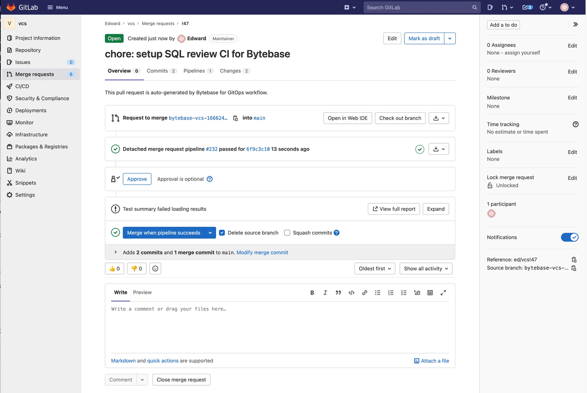Copy the source branch name
This screenshot has width=587, height=393.
coord(574,268)
